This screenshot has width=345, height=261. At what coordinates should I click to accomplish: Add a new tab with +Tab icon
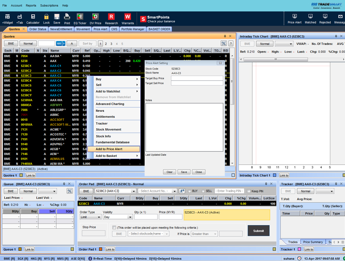point(19,19)
